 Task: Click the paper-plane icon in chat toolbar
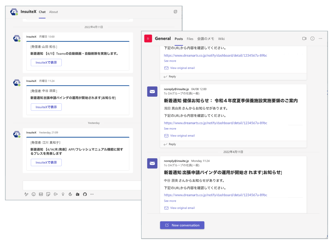[x=56, y=194]
